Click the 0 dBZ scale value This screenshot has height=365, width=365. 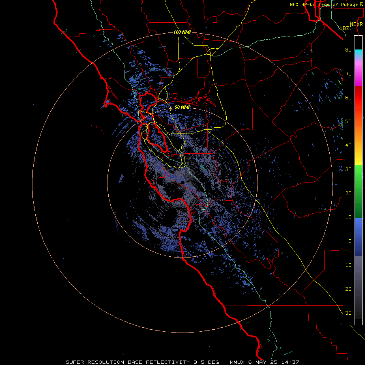coord(350,241)
